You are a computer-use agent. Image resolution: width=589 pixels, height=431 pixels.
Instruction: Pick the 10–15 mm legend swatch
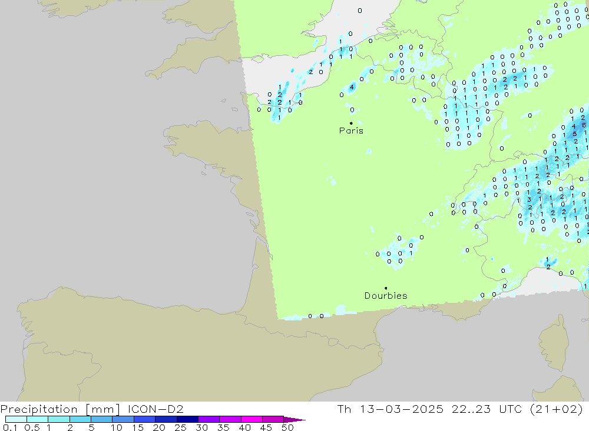click(123, 419)
